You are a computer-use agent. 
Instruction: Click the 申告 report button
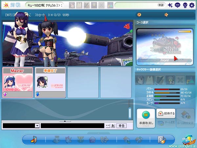tap(121, 126)
